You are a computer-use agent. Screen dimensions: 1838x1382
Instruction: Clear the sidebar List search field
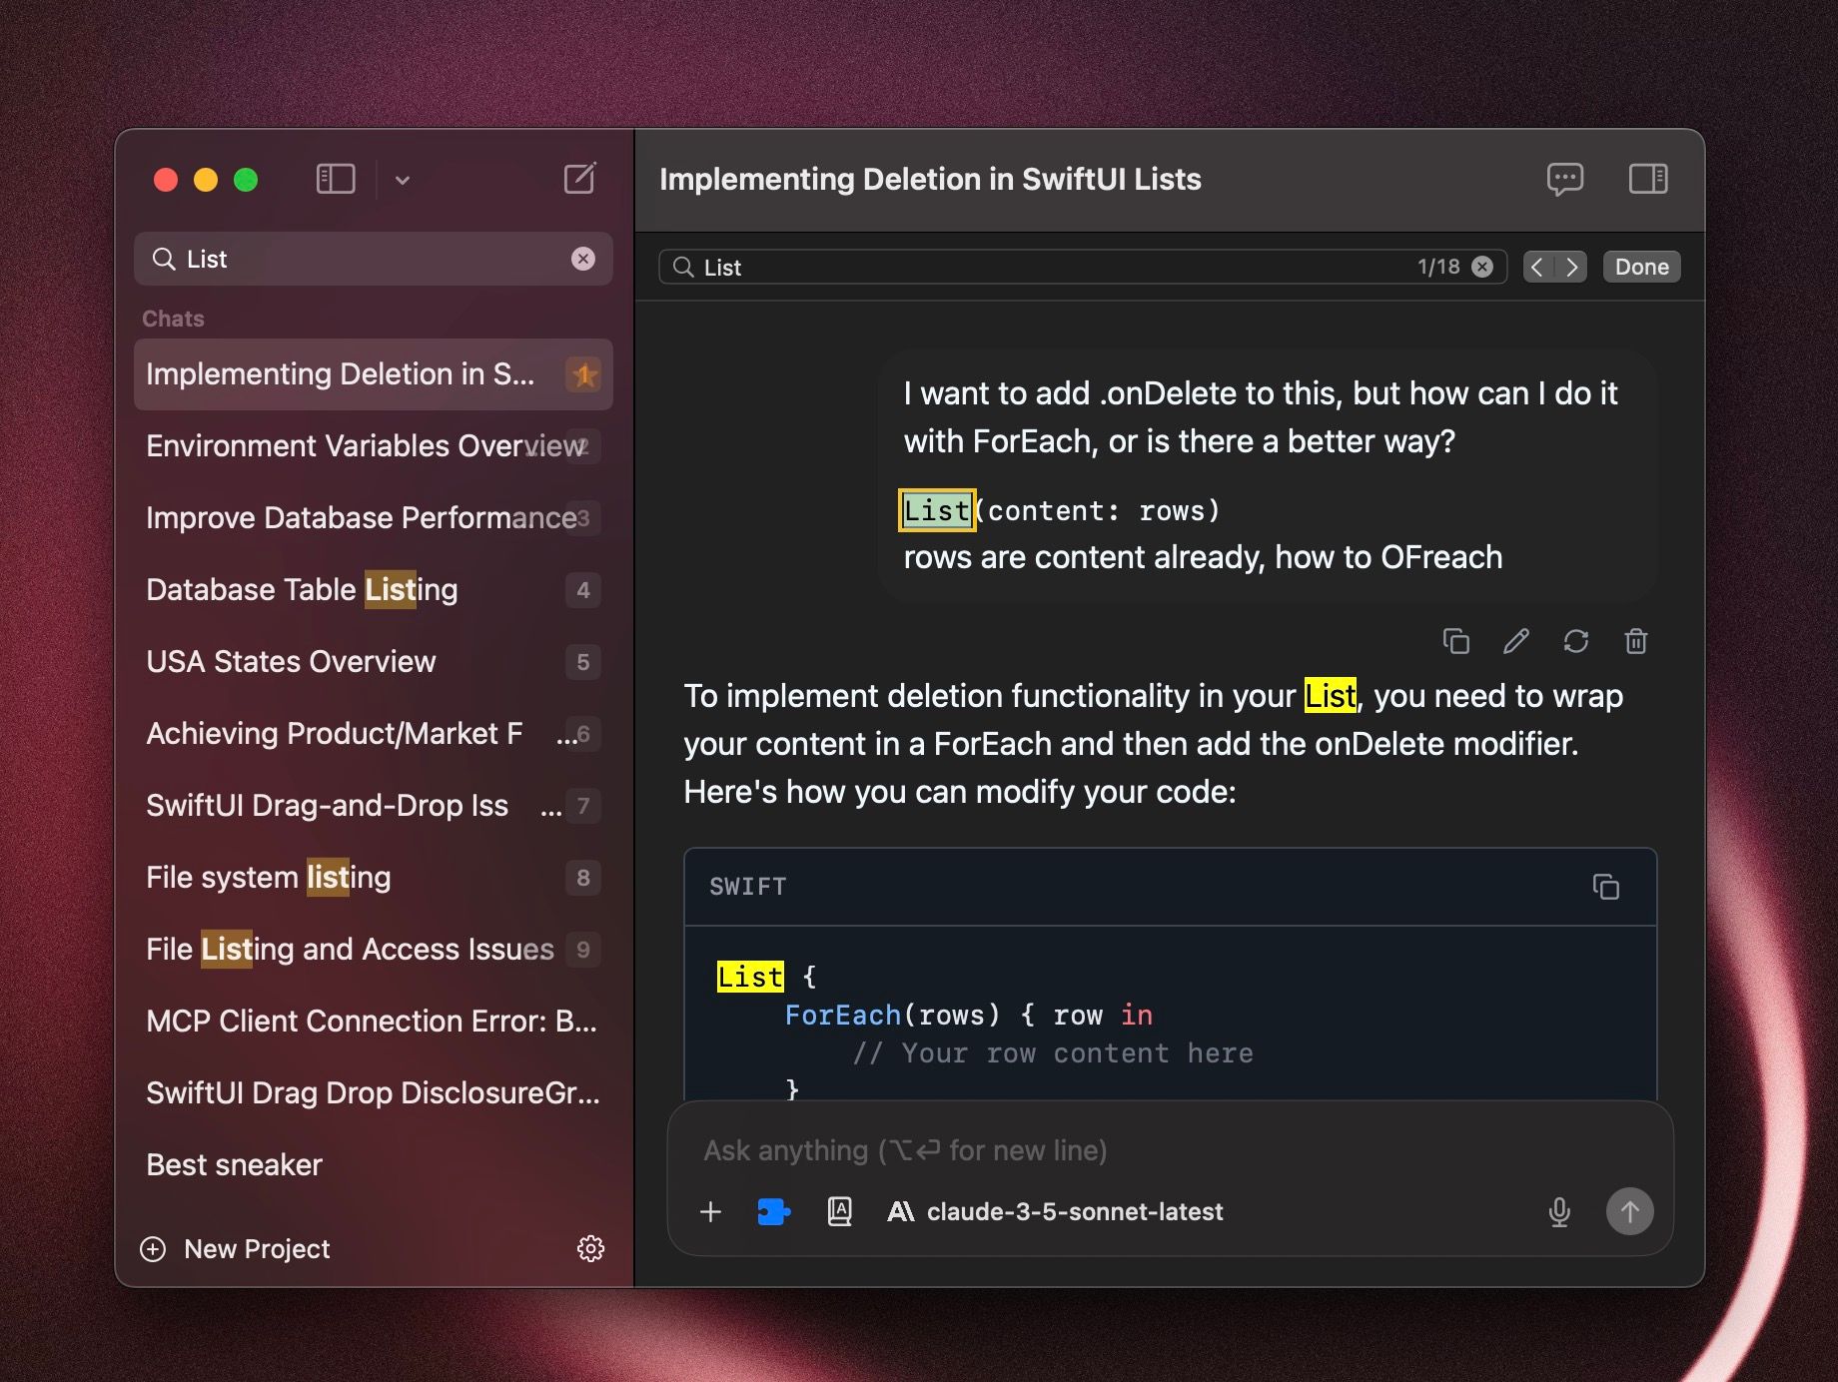[x=583, y=259]
